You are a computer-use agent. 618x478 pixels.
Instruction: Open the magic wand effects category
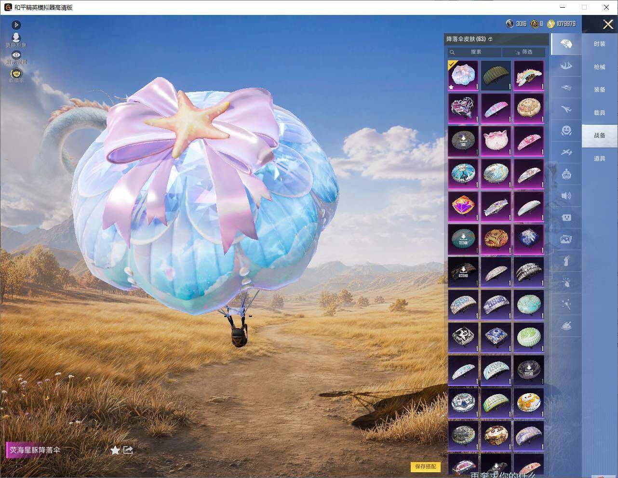[x=566, y=304]
